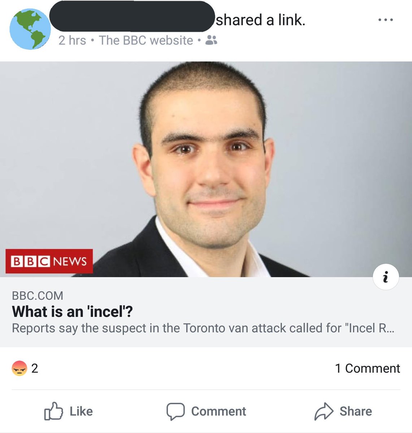Image resolution: width=412 pixels, height=433 pixels.
Task: Open the article preview photo thumbnail
Action: coord(206,169)
